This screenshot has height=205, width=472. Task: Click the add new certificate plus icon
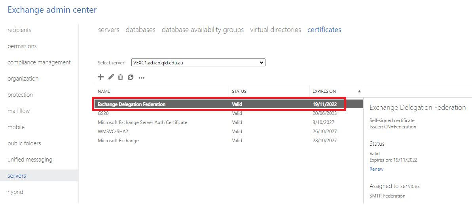click(100, 77)
